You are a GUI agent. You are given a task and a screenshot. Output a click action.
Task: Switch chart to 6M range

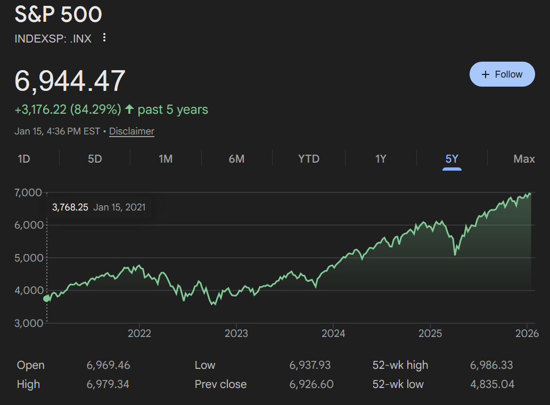236,159
